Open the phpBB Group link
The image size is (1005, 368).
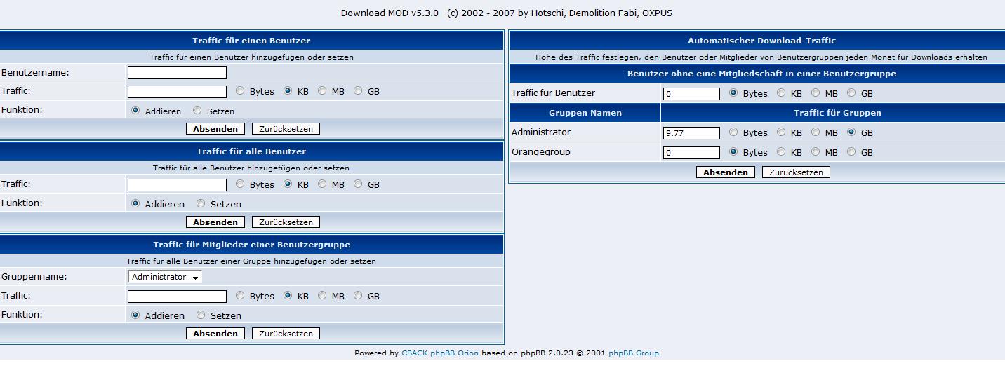coord(633,353)
